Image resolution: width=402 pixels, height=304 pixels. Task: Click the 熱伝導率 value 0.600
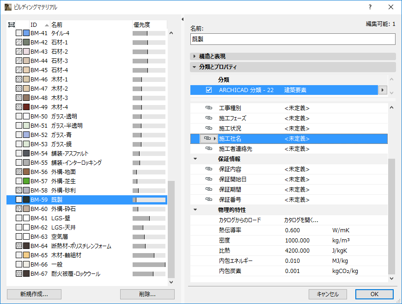point(292,230)
